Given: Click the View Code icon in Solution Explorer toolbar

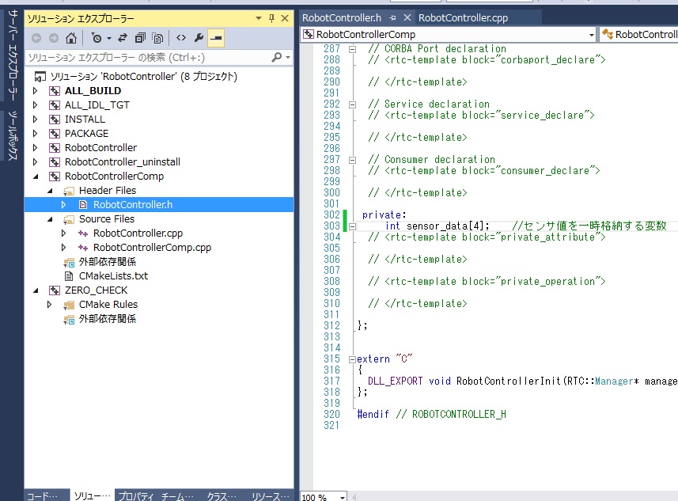Looking at the screenshot, I should tap(181, 38).
